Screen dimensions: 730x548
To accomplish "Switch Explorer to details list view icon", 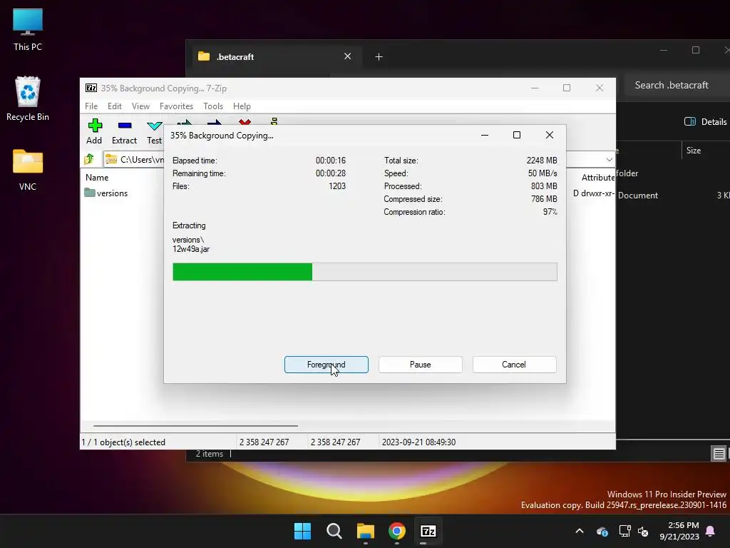I will click(x=719, y=453).
